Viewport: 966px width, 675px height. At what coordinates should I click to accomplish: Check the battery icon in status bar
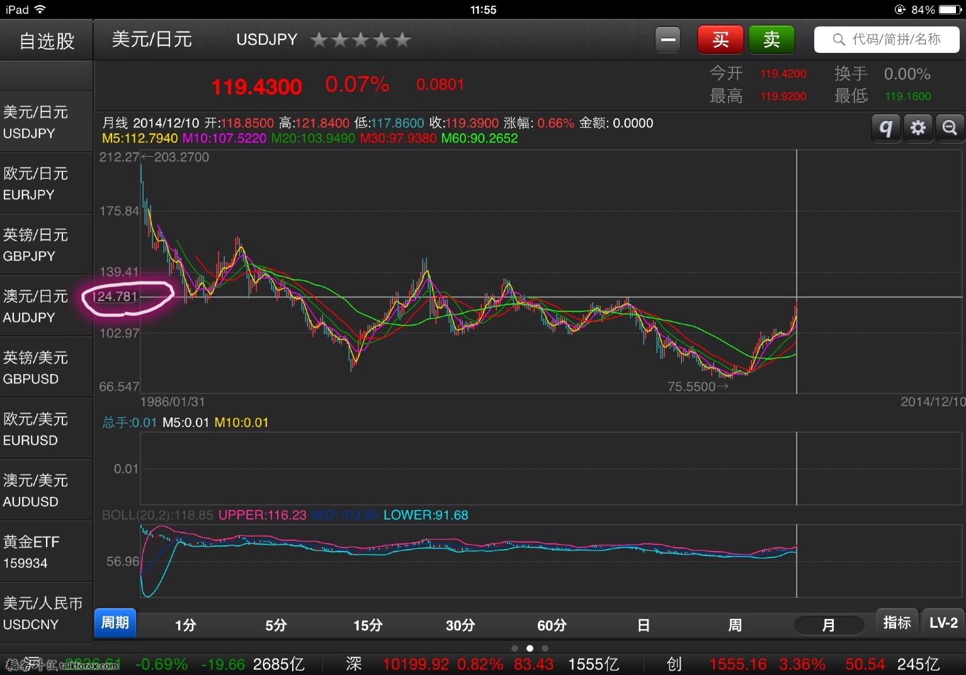[951, 9]
